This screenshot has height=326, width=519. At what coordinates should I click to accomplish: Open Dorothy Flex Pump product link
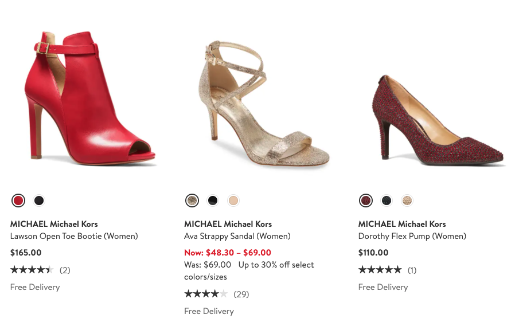coord(412,236)
